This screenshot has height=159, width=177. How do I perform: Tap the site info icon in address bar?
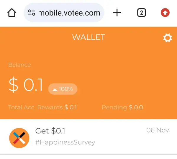pyautogui.click(x=32, y=13)
